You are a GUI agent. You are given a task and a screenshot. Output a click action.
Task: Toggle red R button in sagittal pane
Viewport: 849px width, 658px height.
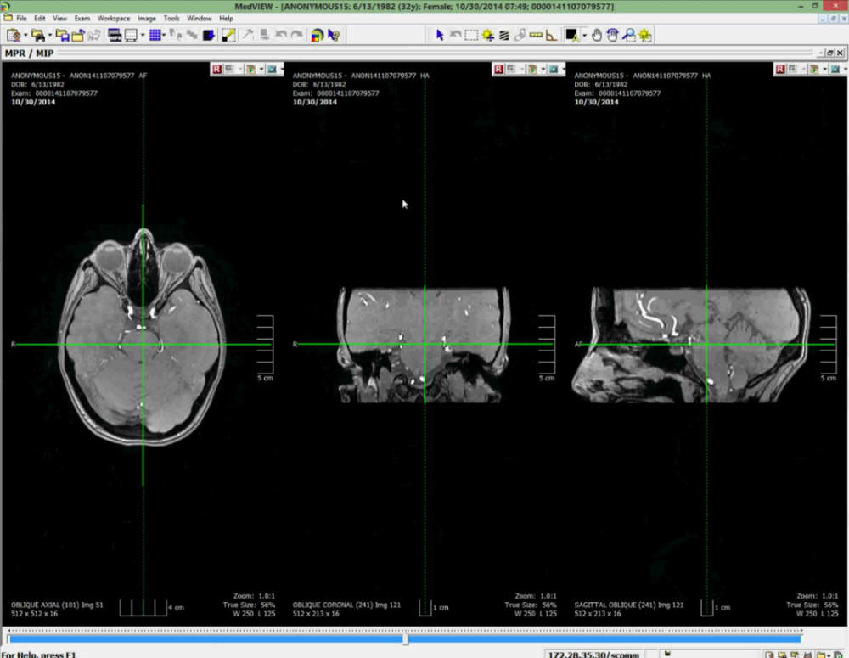779,69
